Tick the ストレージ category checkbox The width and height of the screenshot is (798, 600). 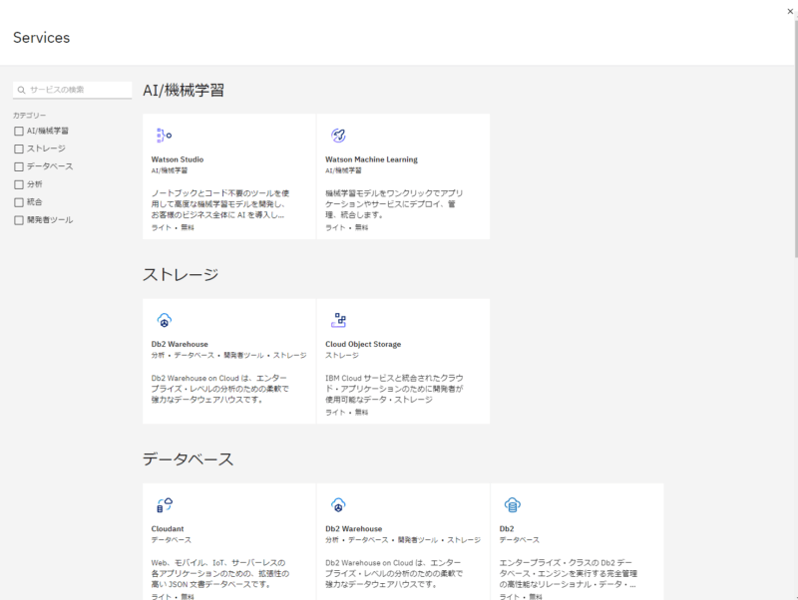point(19,149)
